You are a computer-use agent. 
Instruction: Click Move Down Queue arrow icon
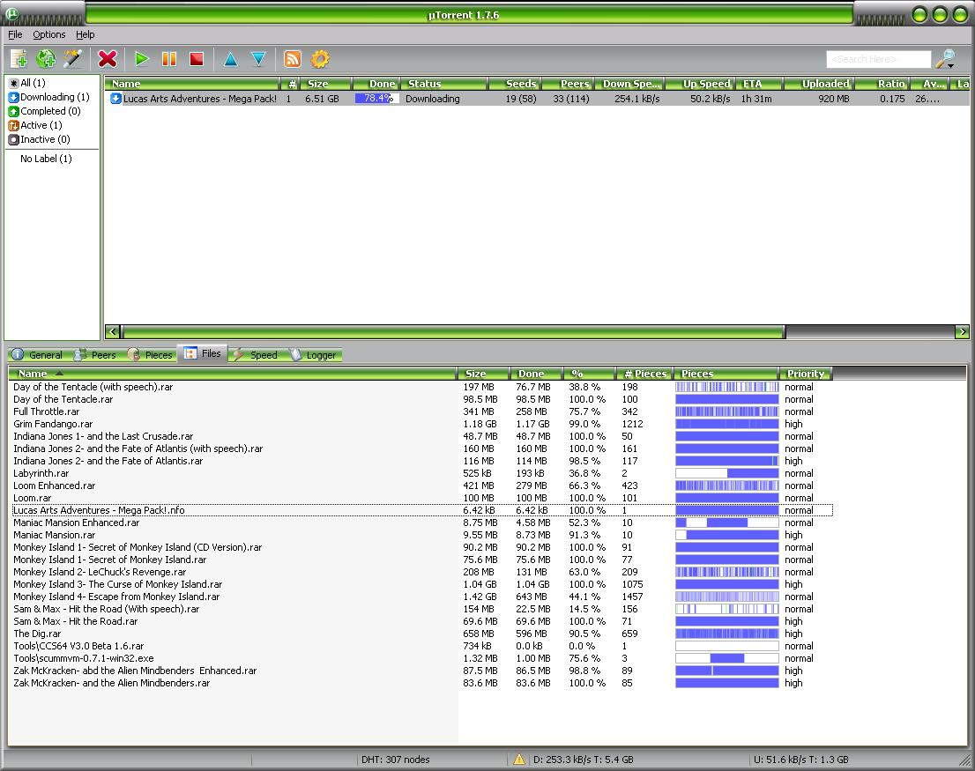[x=258, y=59]
